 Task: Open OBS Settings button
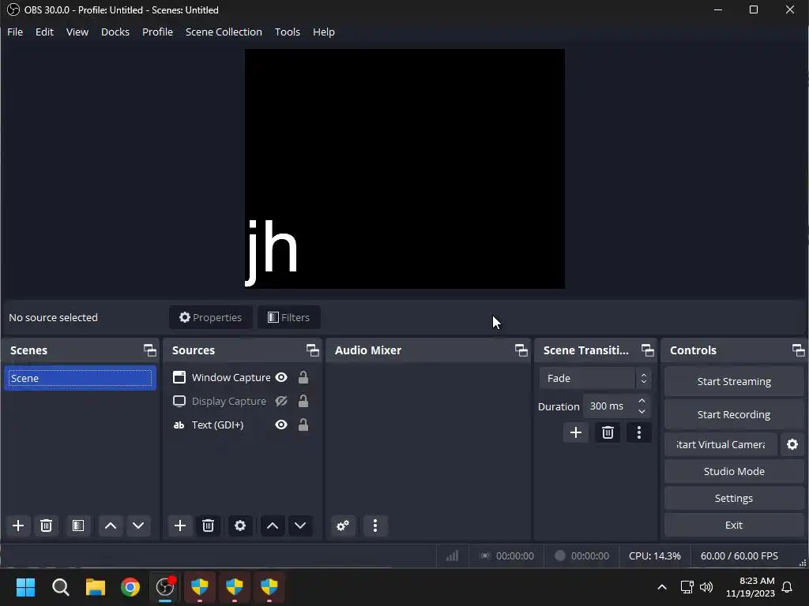[734, 499]
